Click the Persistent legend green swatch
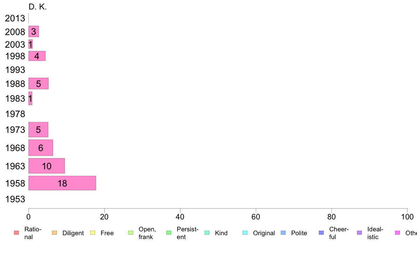Screen dimensions: 417x258 (x=169, y=233)
